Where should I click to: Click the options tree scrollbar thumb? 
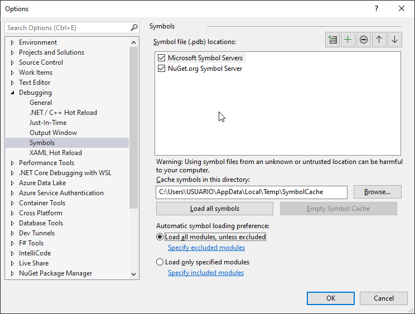point(134,128)
